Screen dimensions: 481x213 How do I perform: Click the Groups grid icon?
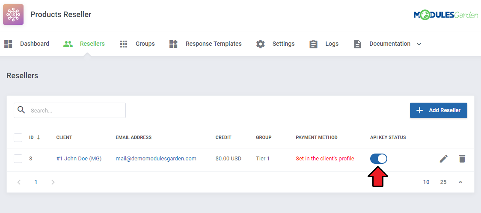123,44
